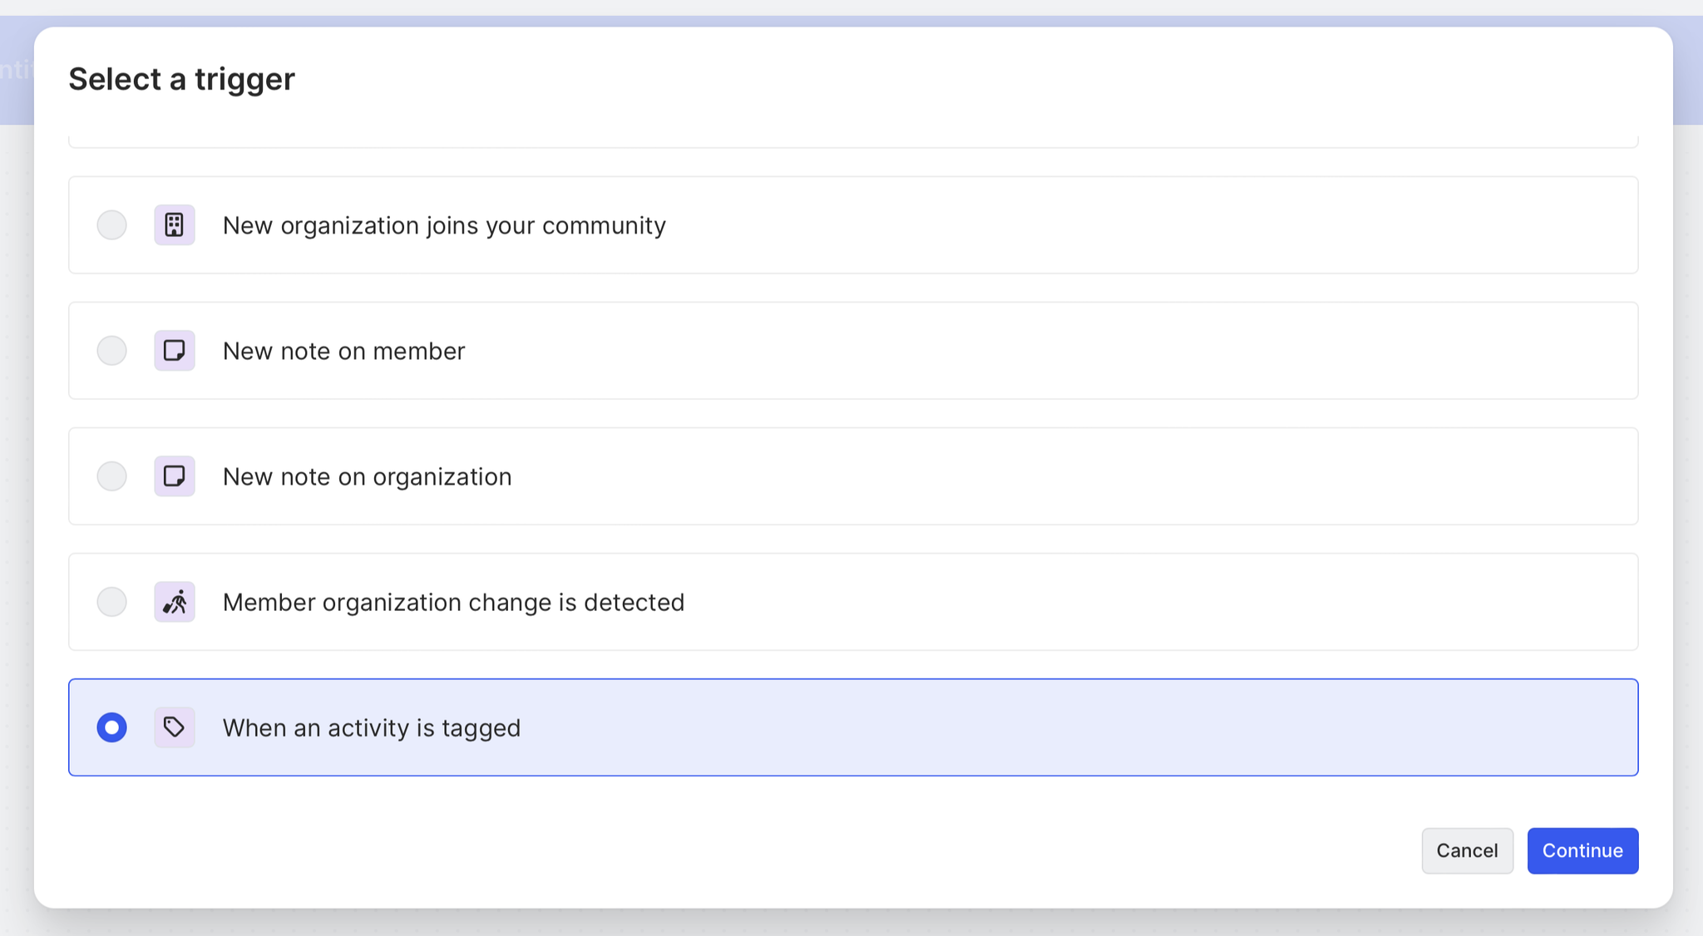Click the selected activity tagged radio button

[x=111, y=727]
